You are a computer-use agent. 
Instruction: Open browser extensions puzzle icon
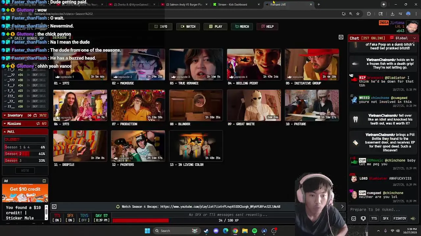pos(369,14)
